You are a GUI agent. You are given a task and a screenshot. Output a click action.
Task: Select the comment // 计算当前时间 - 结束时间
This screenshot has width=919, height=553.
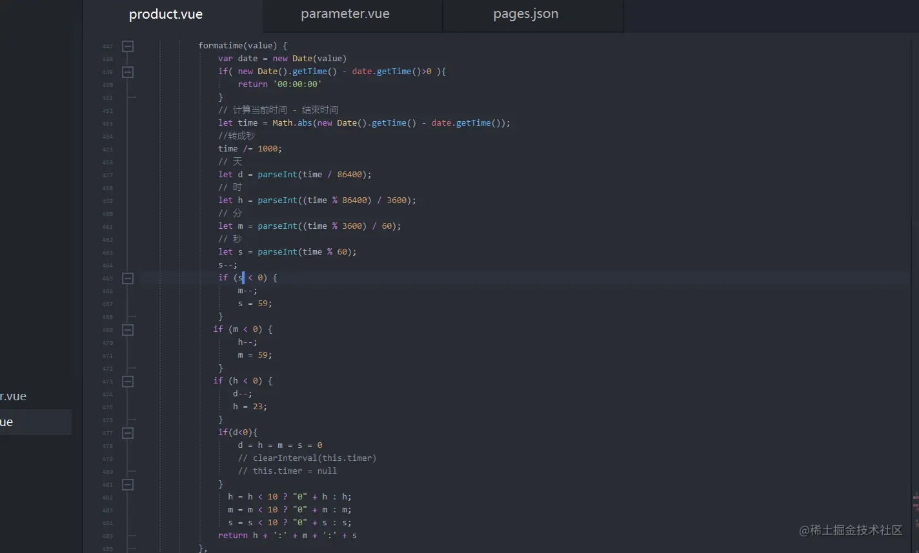(x=278, y=110)
